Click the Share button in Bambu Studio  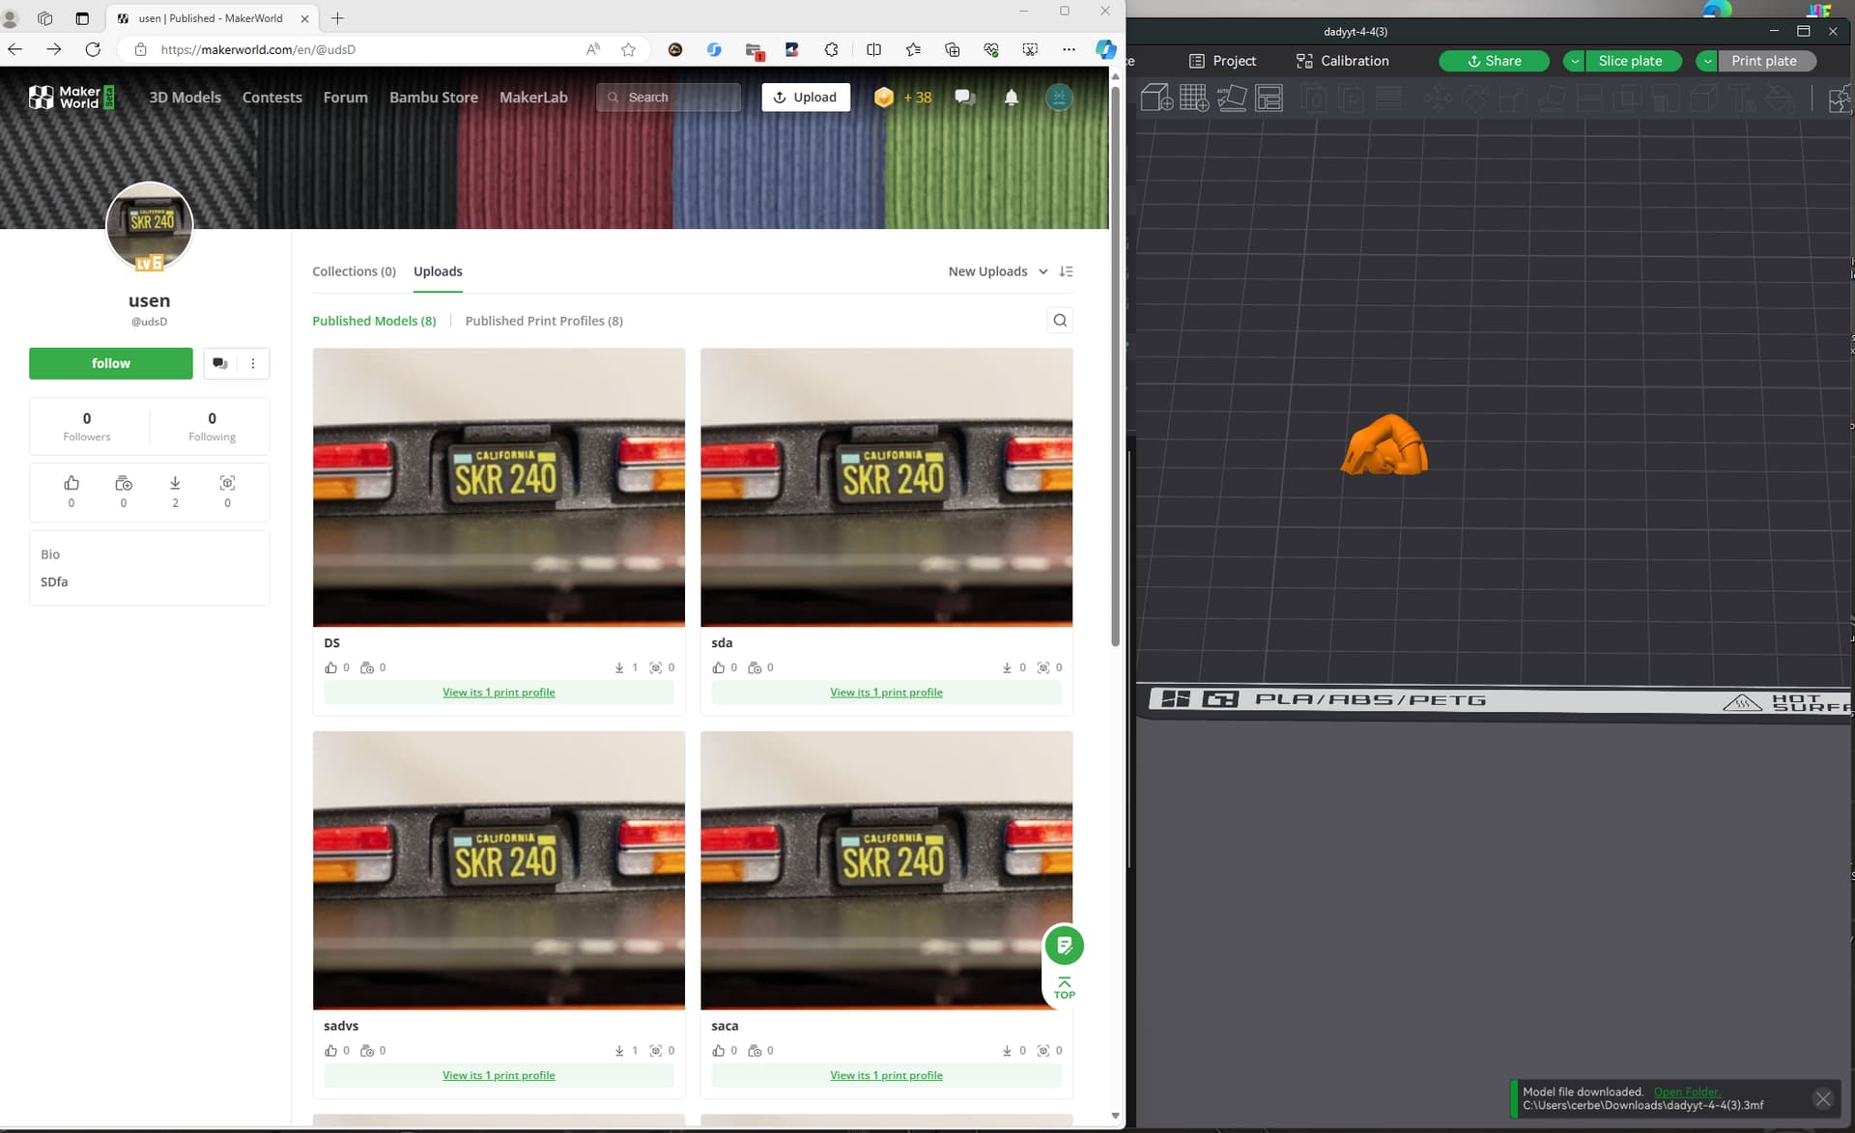(1494, 61)
